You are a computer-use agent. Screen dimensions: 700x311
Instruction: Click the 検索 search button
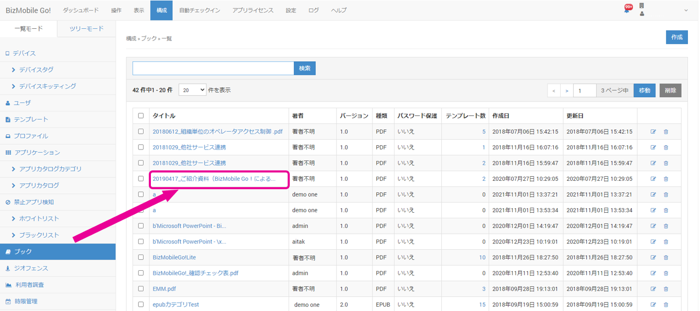pos(304,68)
